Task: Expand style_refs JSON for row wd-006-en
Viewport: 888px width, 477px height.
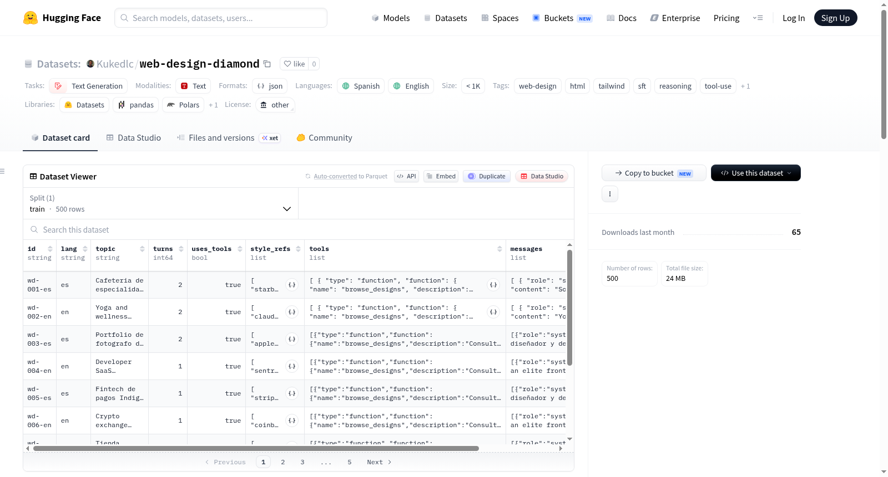Action: pos(292,420)
